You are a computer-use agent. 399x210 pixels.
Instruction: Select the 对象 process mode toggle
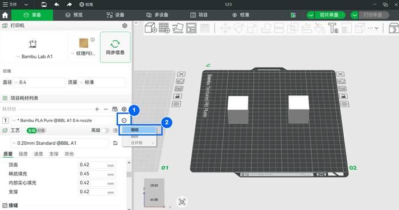tap(41, 131)
